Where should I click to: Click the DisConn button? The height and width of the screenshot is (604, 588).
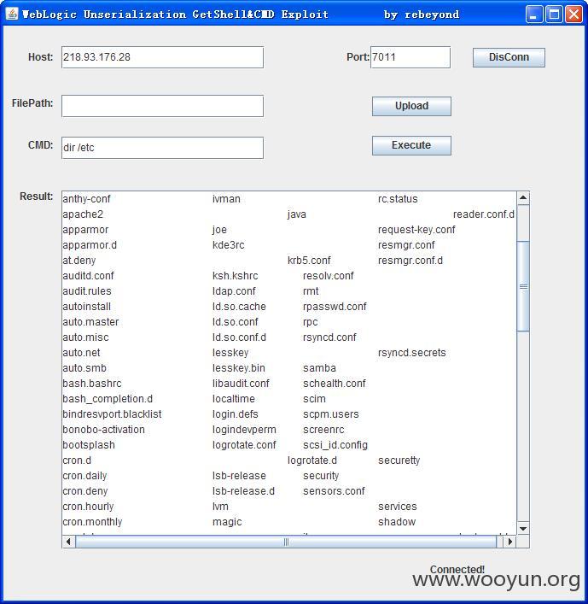pos(509,57)
